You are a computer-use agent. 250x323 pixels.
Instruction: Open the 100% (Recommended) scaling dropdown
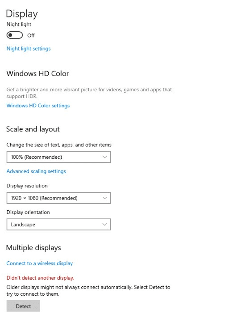point(58,157)
